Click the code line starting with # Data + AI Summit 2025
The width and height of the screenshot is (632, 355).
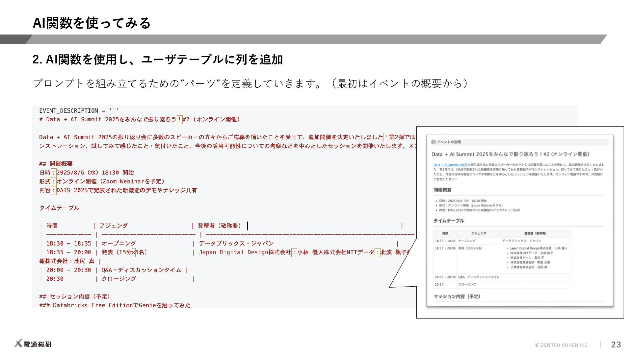[x=140, y=119]
